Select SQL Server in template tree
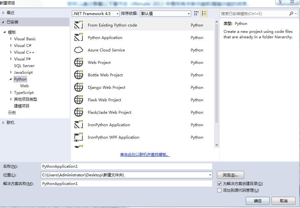 click(24, 65)
